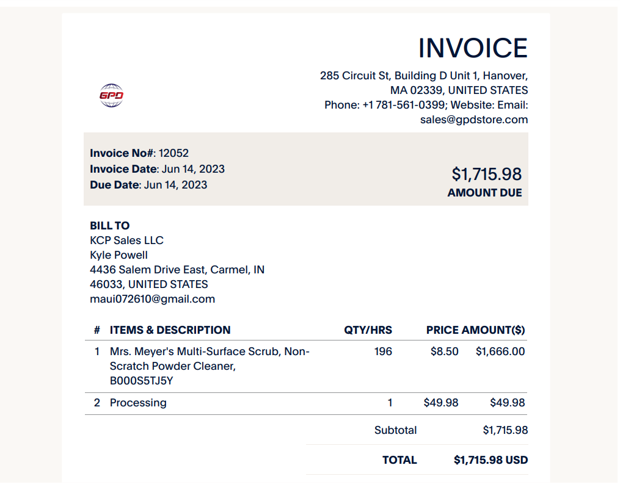The width and height of the screenshot is (620, 490).
Task: Select KCP Sales LLC company name
Action: (126, 240)
